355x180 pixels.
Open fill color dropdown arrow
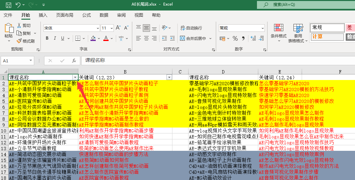pos(99,39)
